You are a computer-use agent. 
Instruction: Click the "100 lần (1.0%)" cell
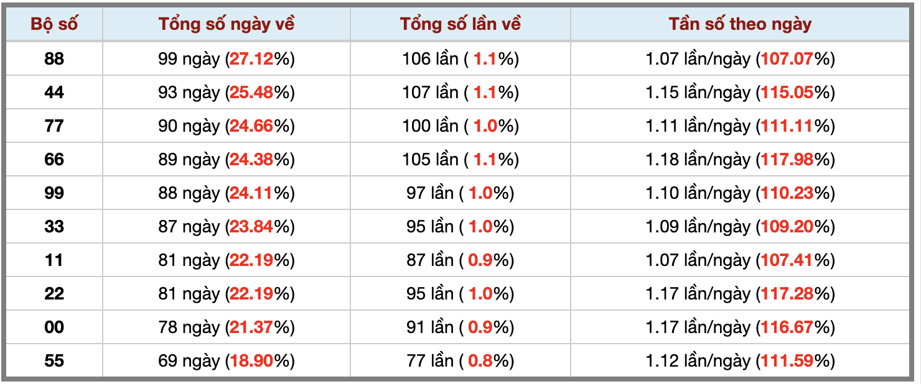[460, 126]
